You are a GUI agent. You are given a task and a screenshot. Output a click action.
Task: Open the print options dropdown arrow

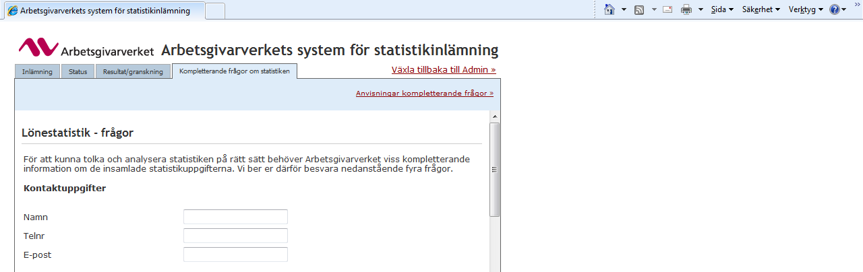(701, 9)
